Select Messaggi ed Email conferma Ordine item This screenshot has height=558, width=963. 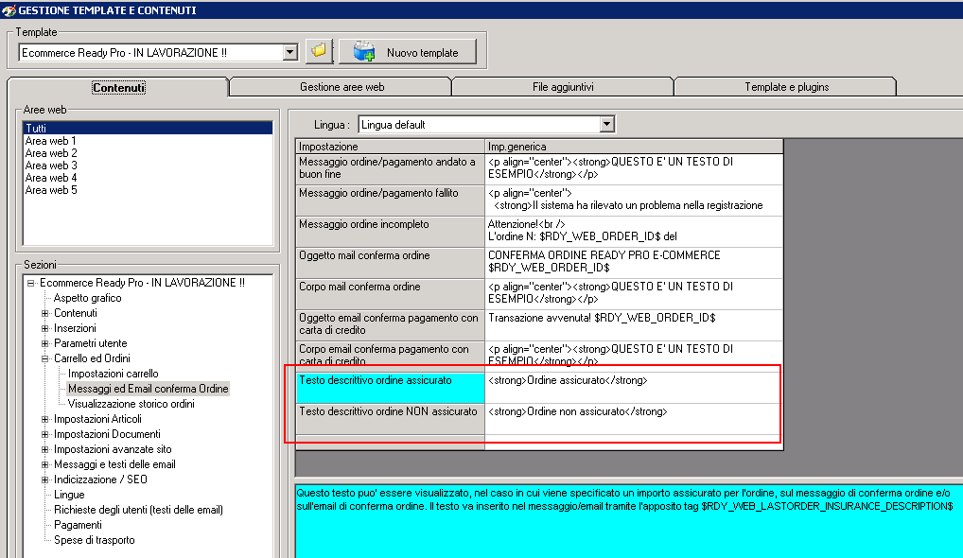click(x=148, y=389)
